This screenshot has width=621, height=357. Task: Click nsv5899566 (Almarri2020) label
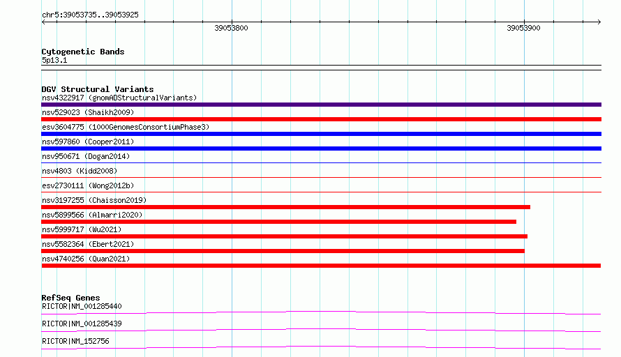(x=92, y=215)
